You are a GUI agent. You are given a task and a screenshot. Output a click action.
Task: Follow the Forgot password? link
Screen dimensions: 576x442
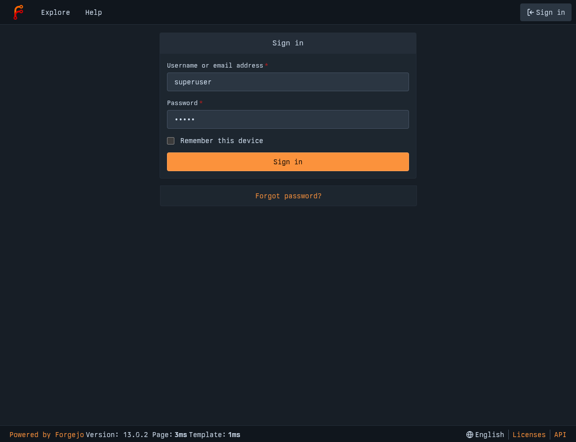point(288,196)
